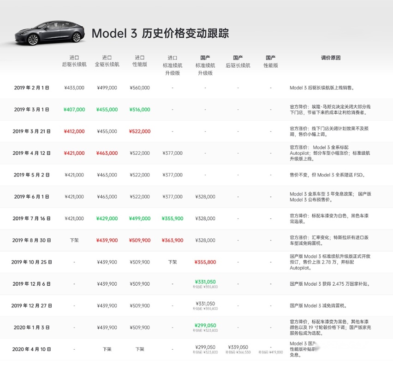The image size is (393, 370).
Task: Click '下架' in the 2019 年 10 月 25 日 row
Action: pos(173,262)
